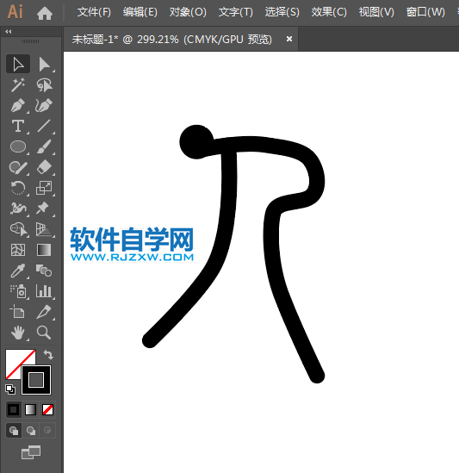Screen dimensions: 459x473
Task: Set paint to None
Action: click(47, 409)
